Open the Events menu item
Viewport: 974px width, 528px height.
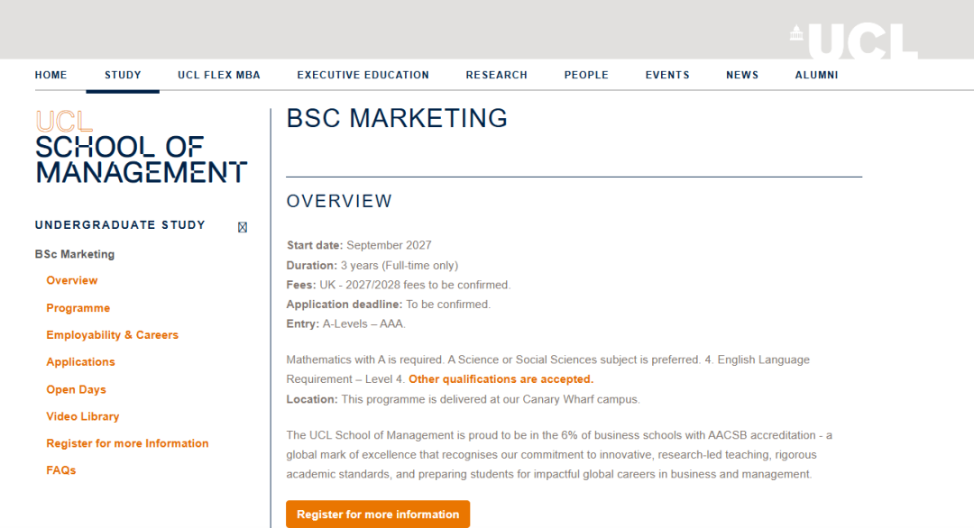click(667, 75)
